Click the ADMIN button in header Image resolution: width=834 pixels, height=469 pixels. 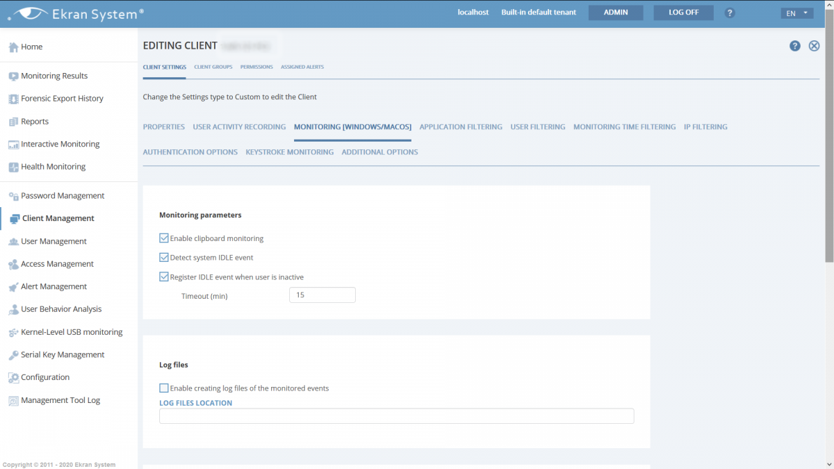click(x=615, y=13)
